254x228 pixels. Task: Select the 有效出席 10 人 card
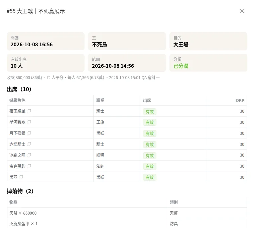(x=45, y=63)
